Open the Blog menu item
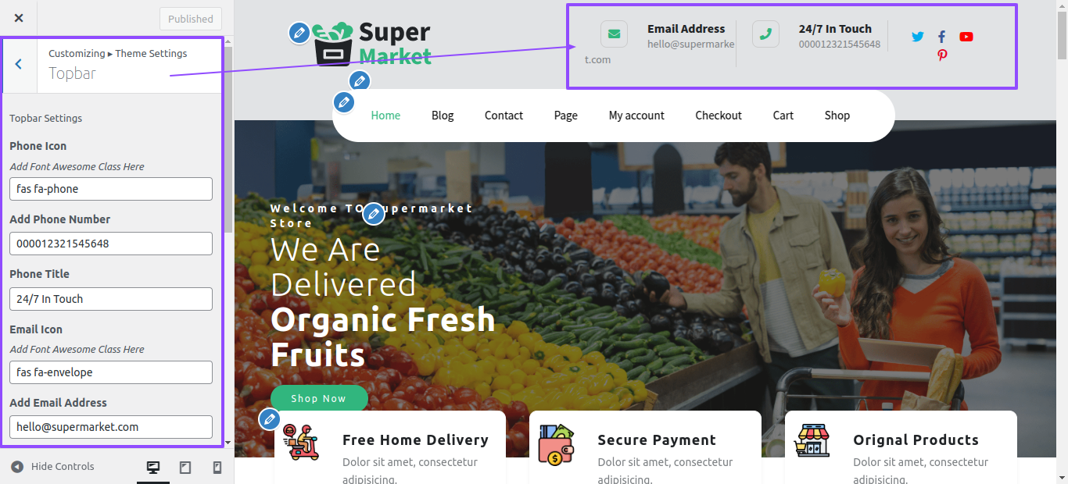This screenshot has width=1068, height=484. [443, 116]
